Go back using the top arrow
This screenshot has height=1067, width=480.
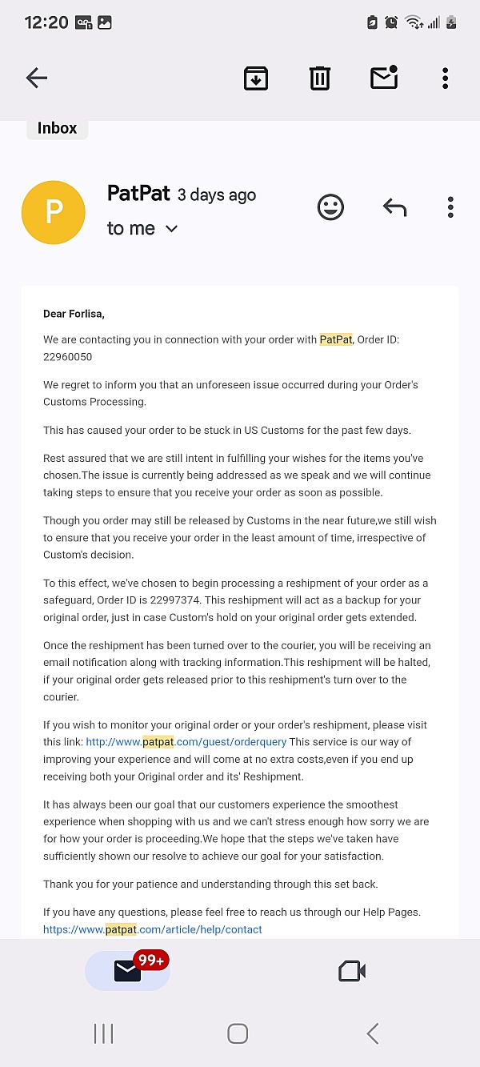click(37, 78)
